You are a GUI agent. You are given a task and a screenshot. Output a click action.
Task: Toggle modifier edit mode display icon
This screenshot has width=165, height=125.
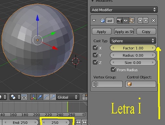pyautogui.click(x=132, y=20)
